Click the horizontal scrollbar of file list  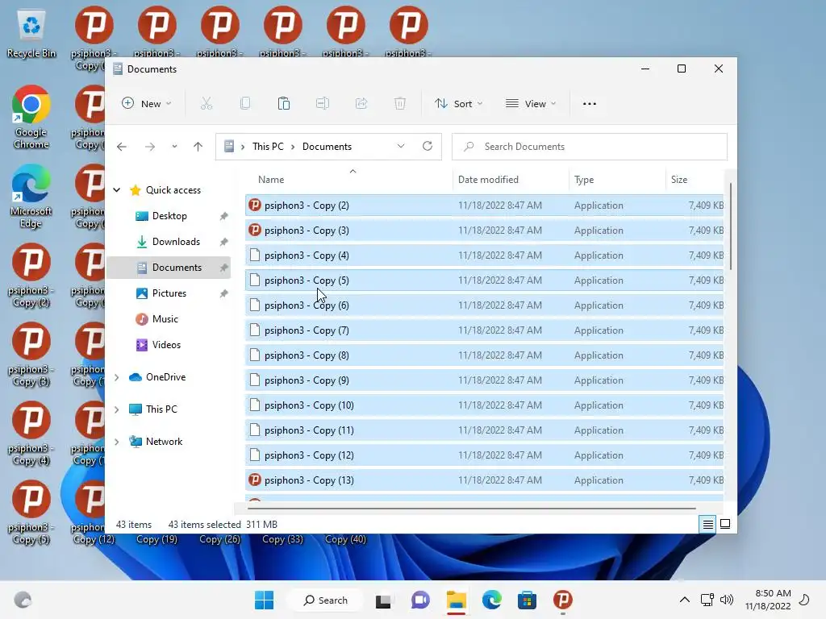click(x=471, y=509)
